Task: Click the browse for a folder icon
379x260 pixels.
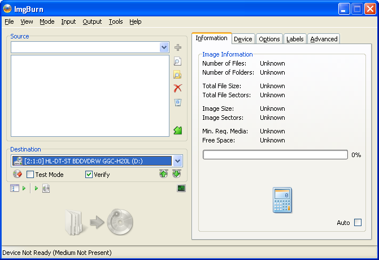Action: pyautogui.click(x=177, y=75)
